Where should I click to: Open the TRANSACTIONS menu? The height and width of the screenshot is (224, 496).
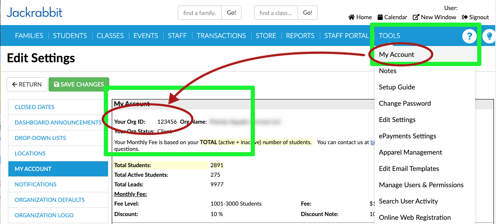221,36
